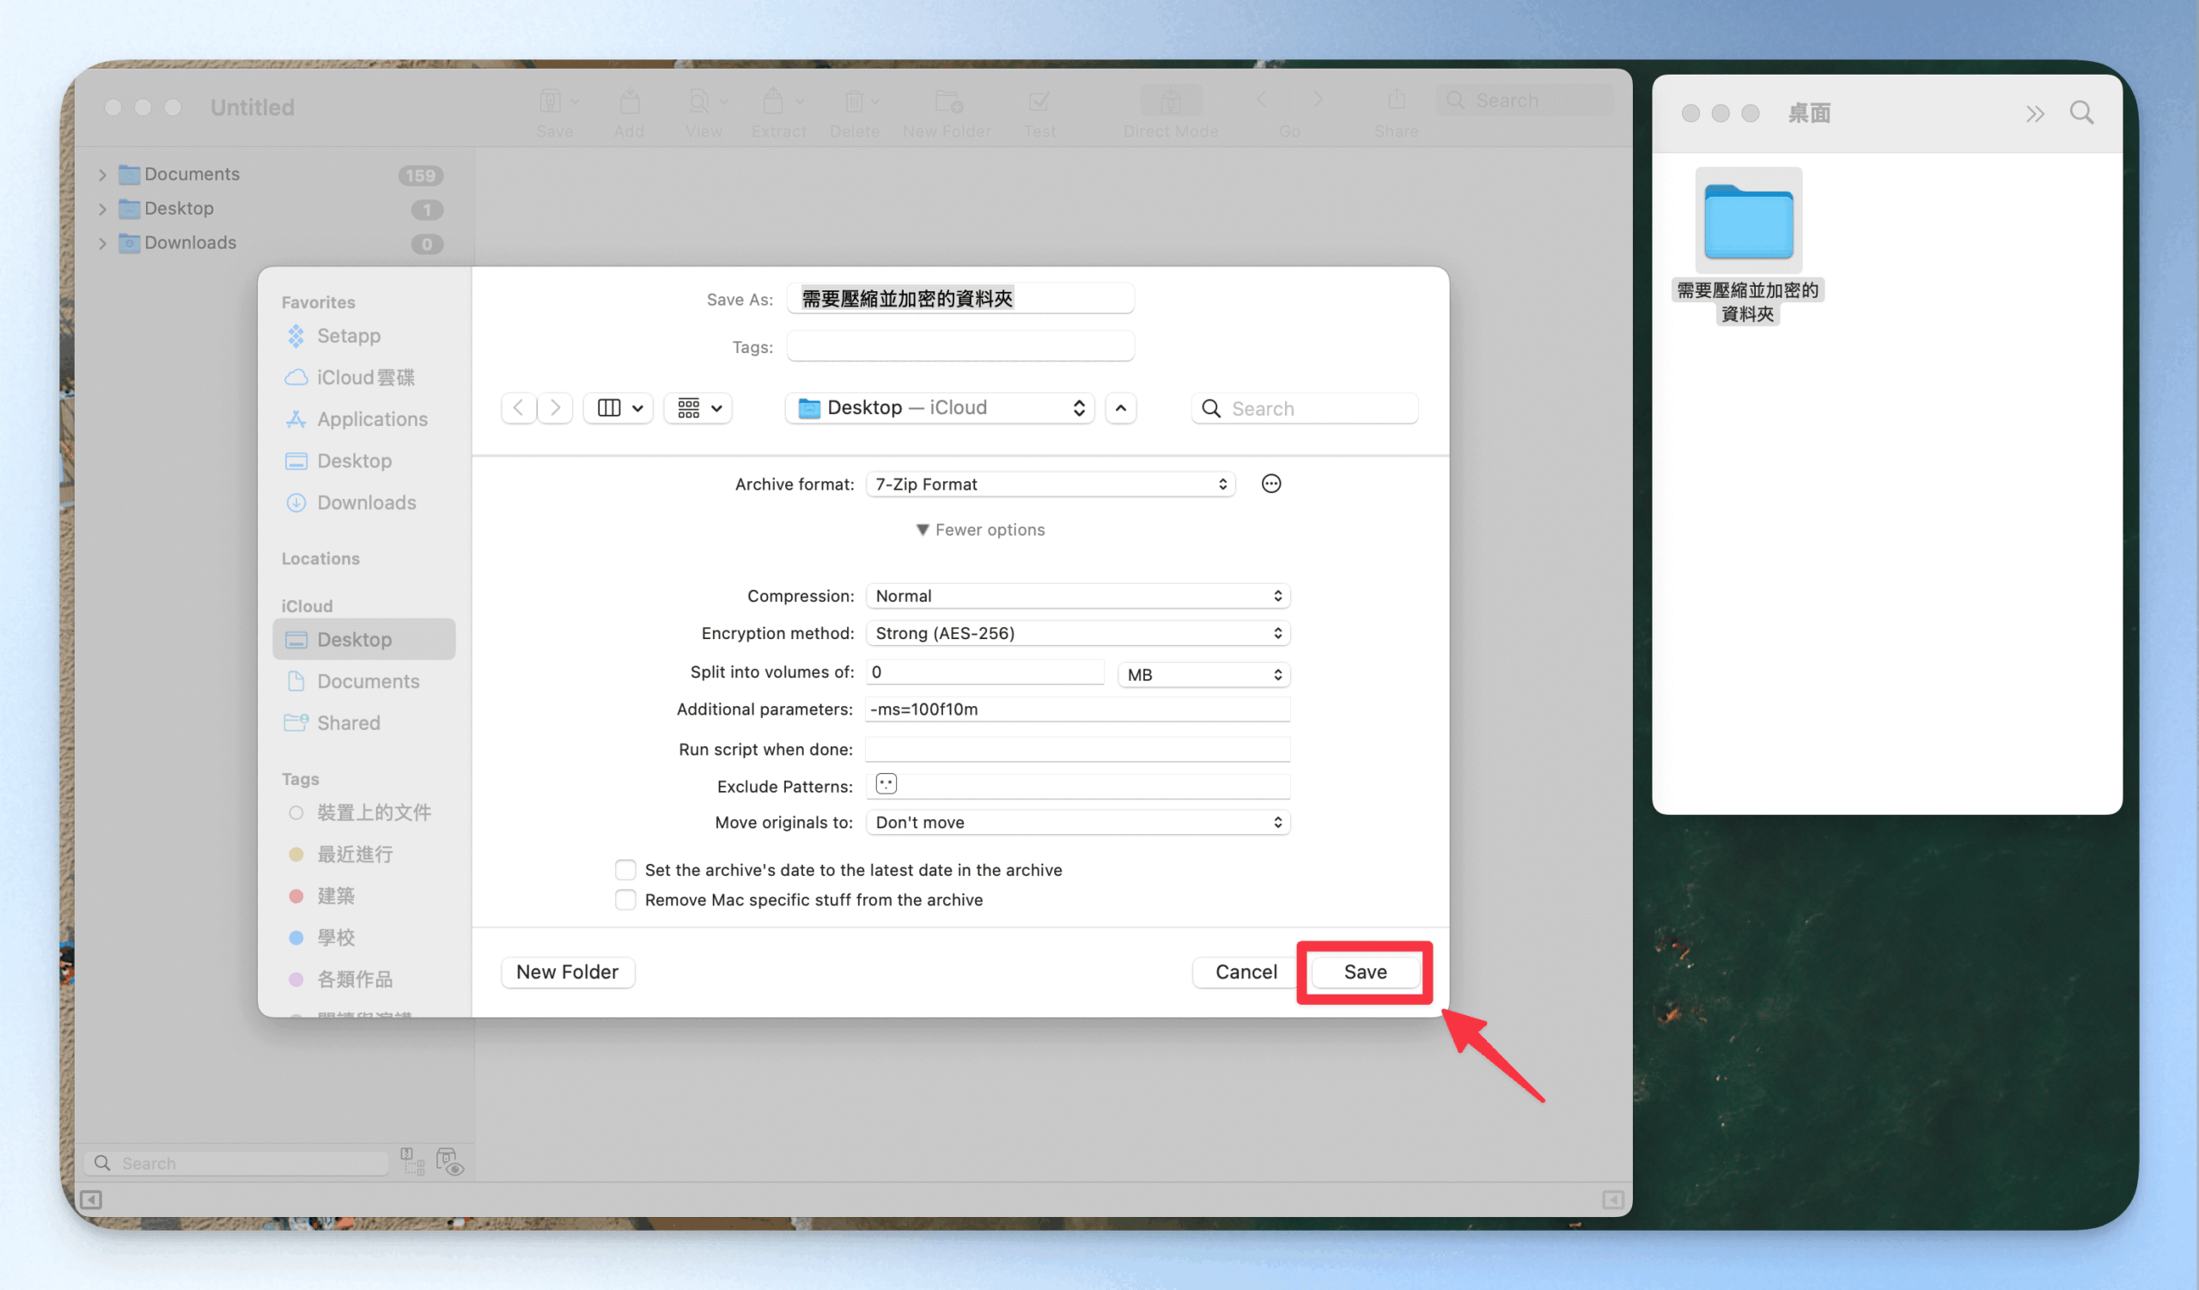Change the Encryption method dropdown
Viewport: 2199px width, 1290px height.
[x=1077, y=633]
